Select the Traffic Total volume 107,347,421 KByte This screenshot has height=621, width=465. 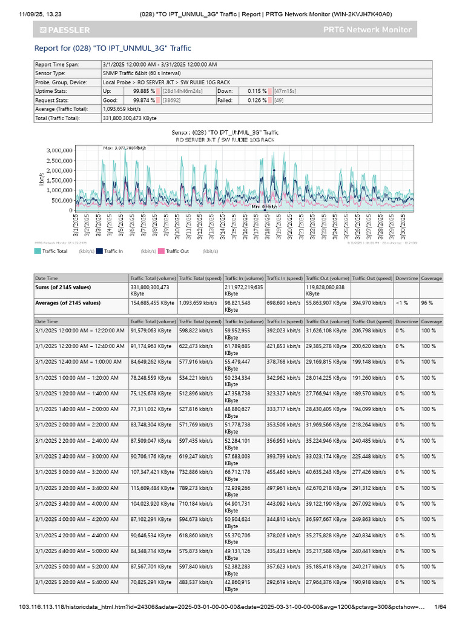tap(152, 472)
